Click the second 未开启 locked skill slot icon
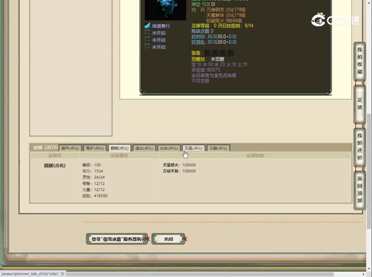Screen dimensions: 372x277 tap(147, 40)
